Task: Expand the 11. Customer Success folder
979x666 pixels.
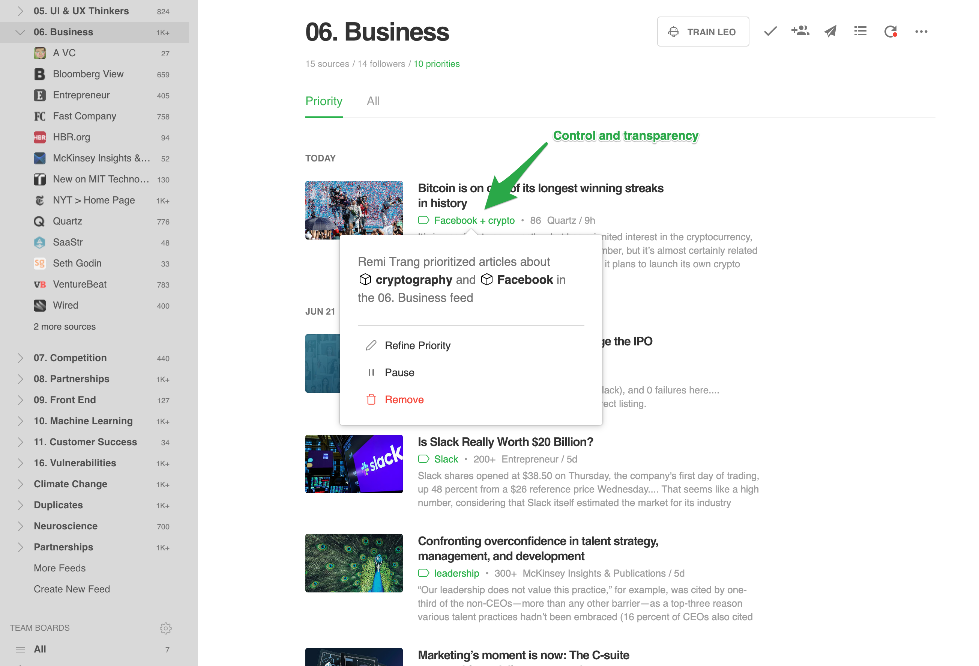Action: [20, 442]
